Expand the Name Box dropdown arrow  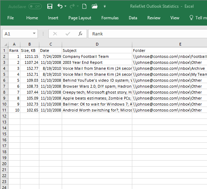(34, 33)
